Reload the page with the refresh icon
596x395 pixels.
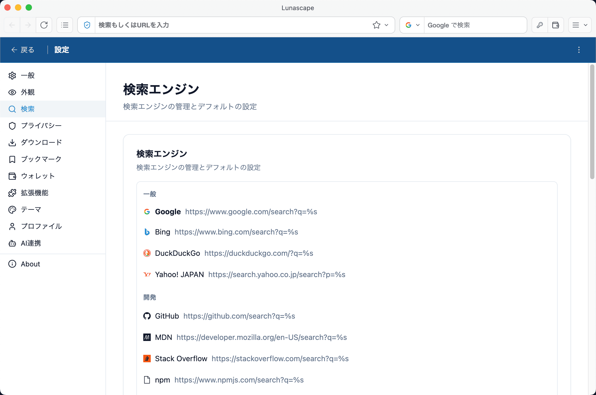pos(44,25)
